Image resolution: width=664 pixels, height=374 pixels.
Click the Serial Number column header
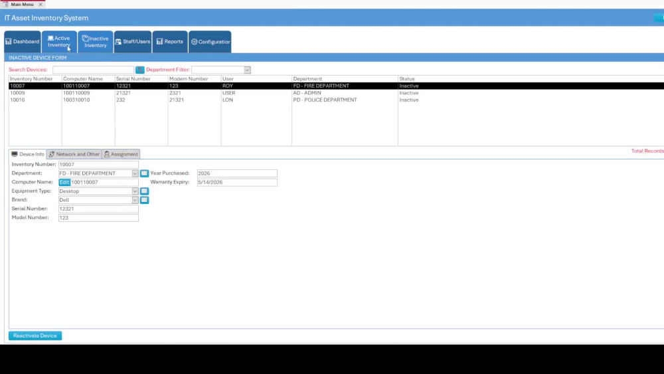coord(133,79)
